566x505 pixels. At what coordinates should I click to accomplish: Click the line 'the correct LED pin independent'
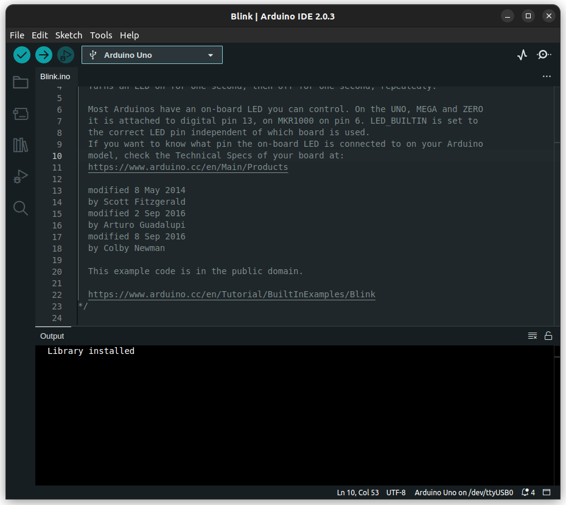tap(229, 132)
